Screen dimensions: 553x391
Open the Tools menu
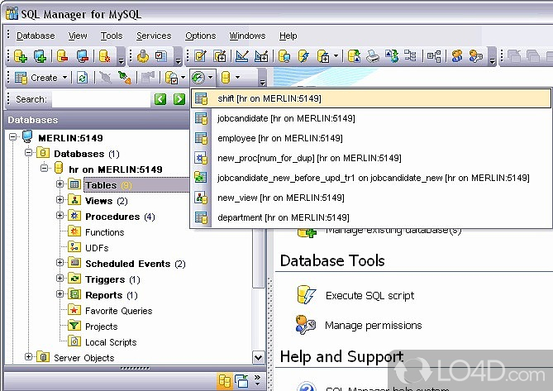(x=112, y=36)
